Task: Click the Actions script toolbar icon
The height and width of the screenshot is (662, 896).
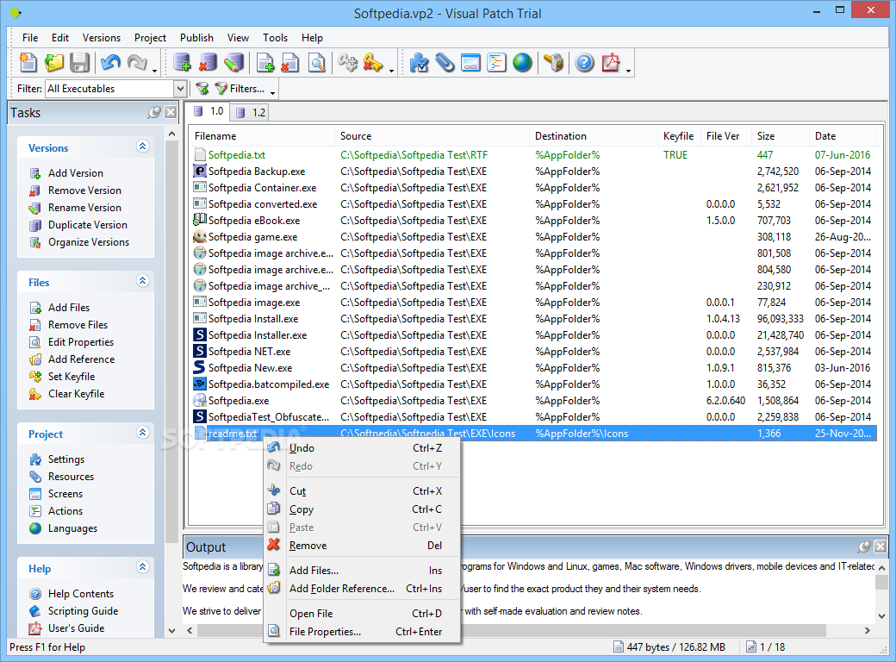Action: [496, 63]
